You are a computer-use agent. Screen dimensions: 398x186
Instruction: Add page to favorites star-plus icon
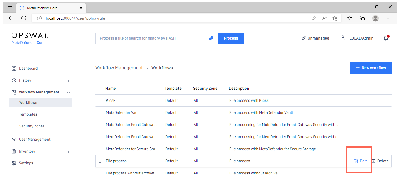pos(335,18)
